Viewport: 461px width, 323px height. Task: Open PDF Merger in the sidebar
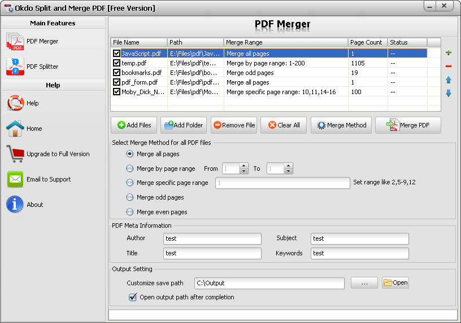[32, 41]
